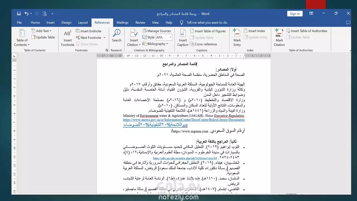357x201 pixels.
Task: Click Manage Sources
Action: pos(156,31)
